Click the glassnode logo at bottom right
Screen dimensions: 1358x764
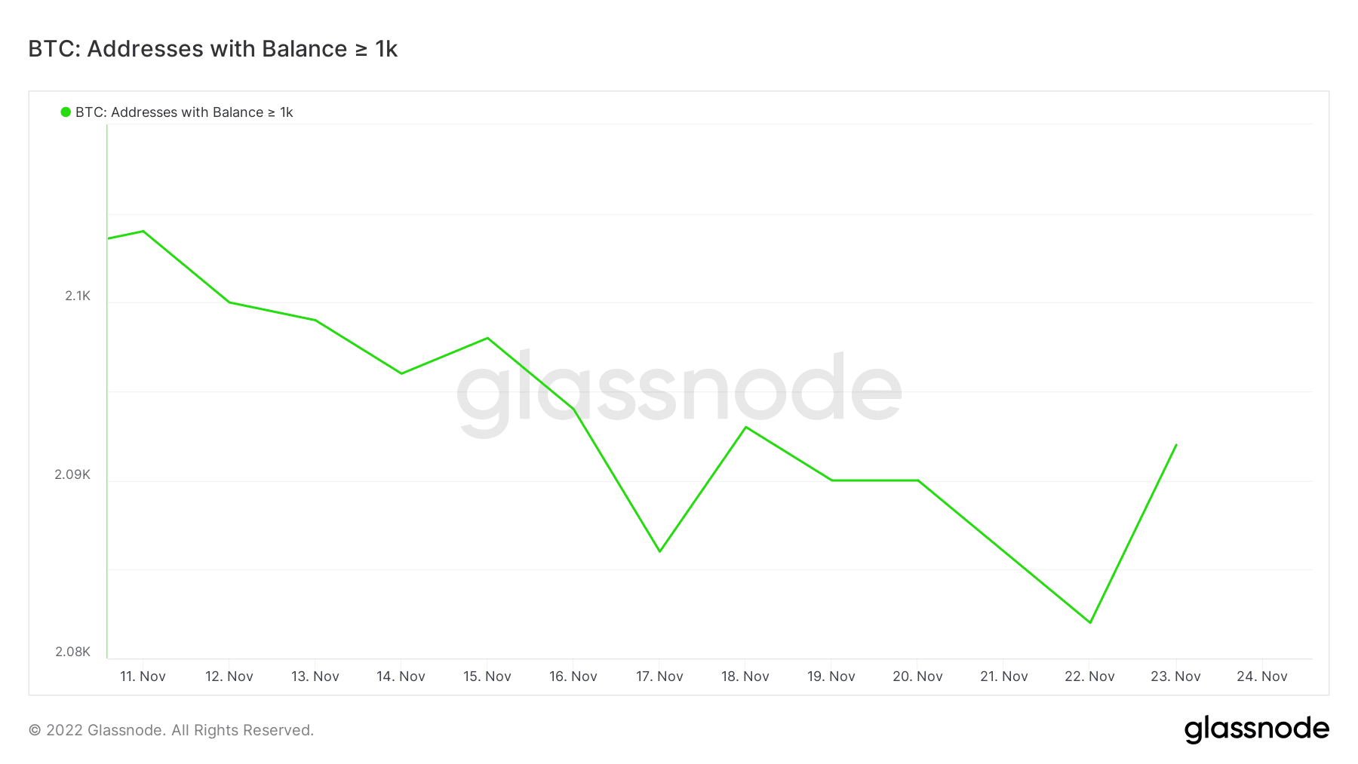pos(1256,729)
